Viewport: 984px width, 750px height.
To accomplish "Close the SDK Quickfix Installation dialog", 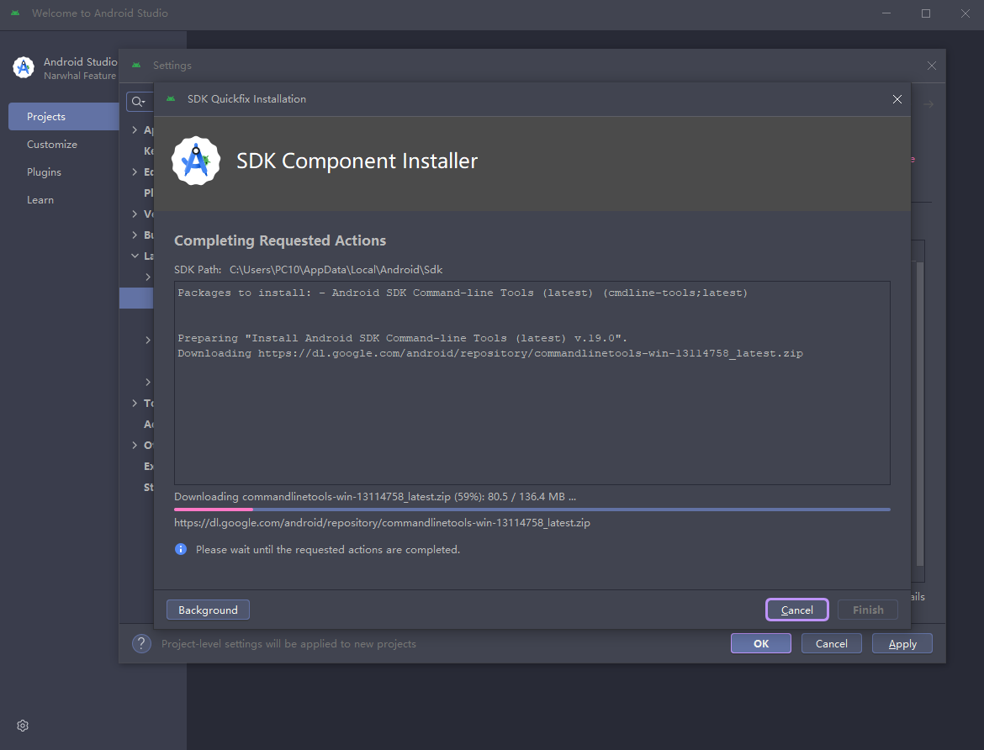I will tap(897, 99).
